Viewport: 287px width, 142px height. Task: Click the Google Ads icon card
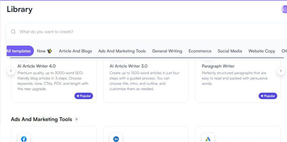[x=208, y=139]
